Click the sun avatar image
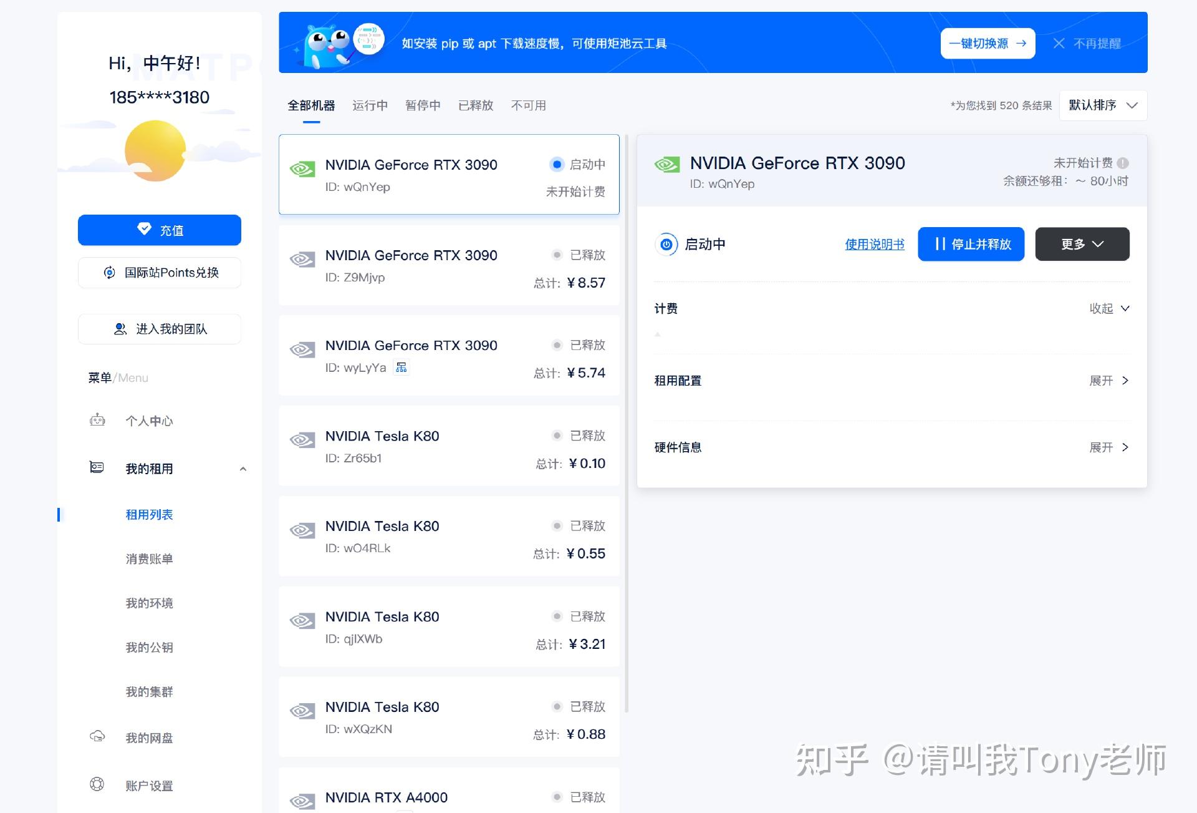This screenshot has height=813, width=1197. pyautogui.click(x=155, y=151)
